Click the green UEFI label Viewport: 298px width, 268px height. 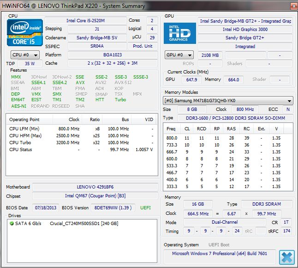pos(145,207)
